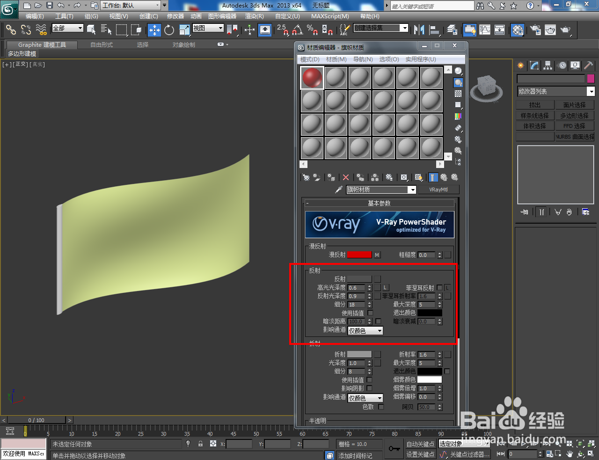Click the white fog color swatch
This screenshot has width=599, height=460.
[x=430, y=380]
